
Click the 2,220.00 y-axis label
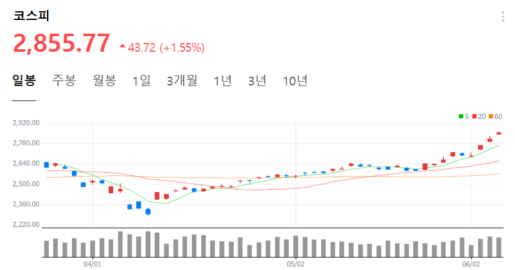tap(26, 224)
